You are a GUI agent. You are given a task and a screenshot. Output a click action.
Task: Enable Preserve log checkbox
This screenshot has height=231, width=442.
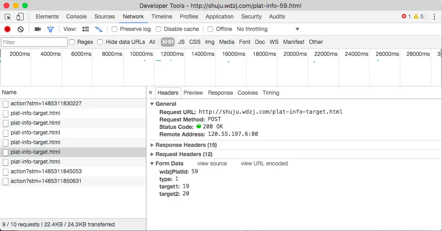click(x=114, y=29)
